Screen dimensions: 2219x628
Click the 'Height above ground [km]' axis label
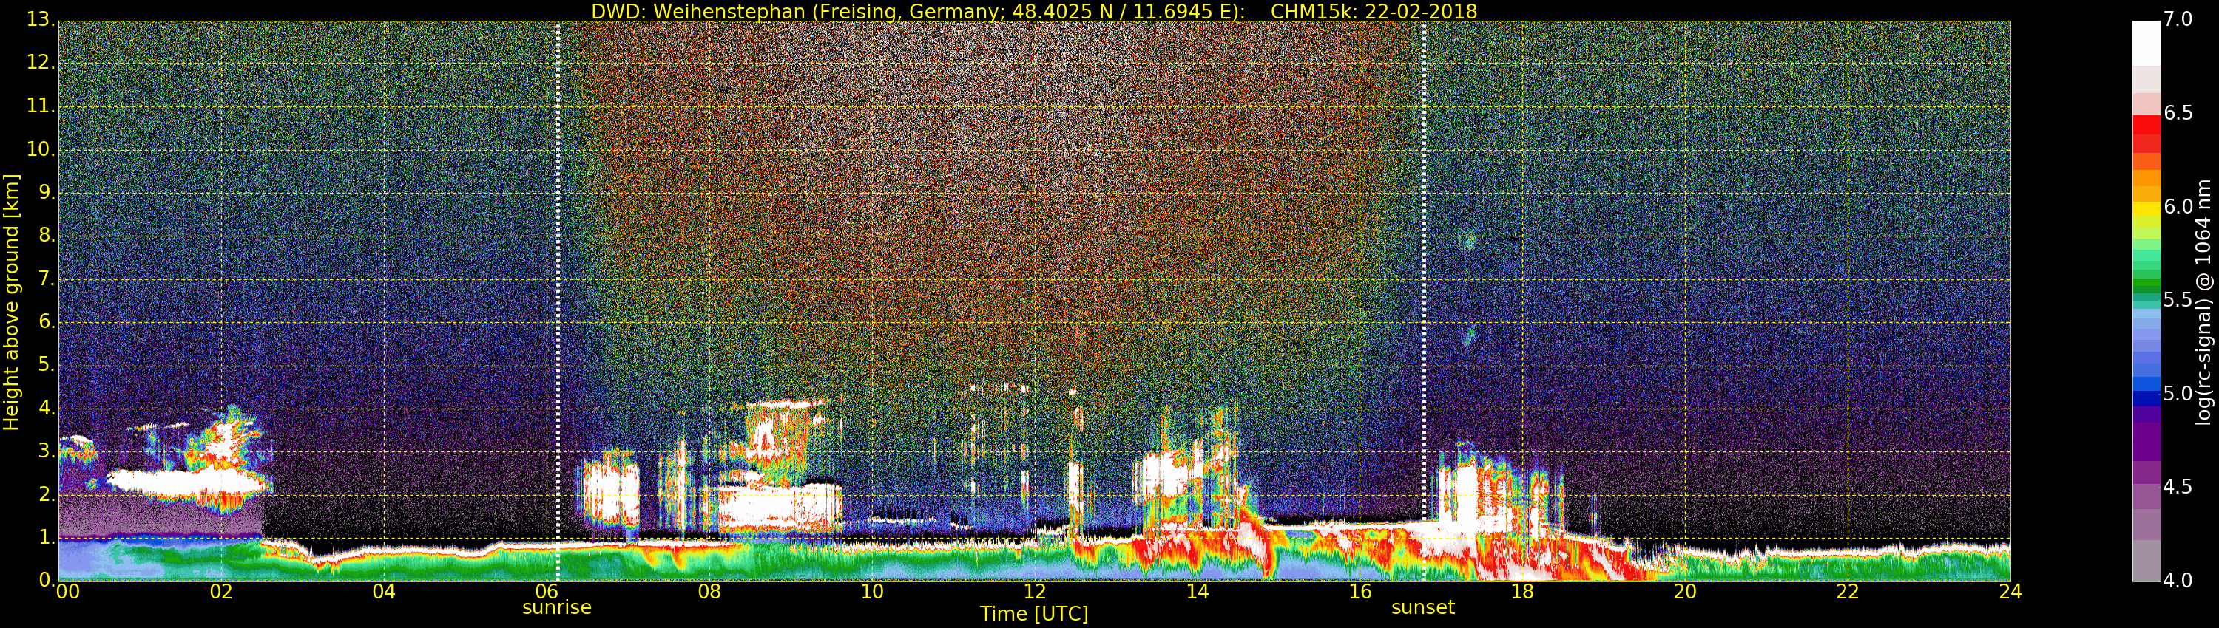click(x=11, y=302)
